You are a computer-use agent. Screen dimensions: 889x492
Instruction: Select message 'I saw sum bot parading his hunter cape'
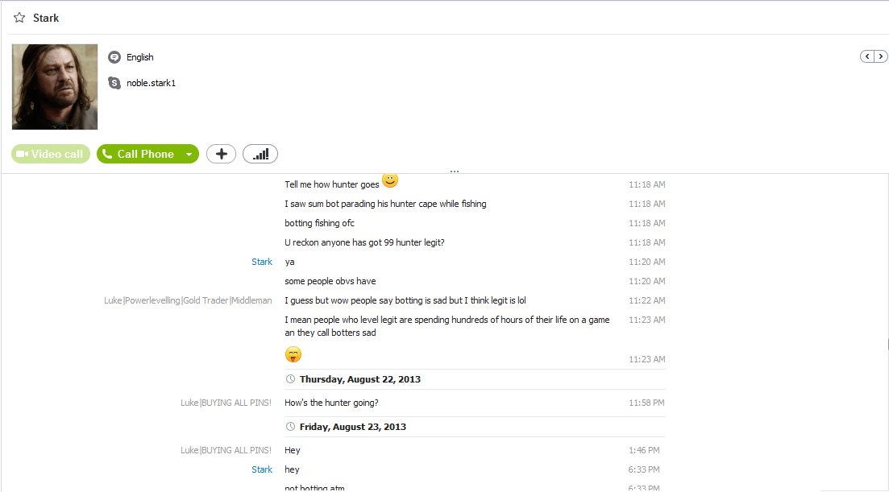point(385,204)
